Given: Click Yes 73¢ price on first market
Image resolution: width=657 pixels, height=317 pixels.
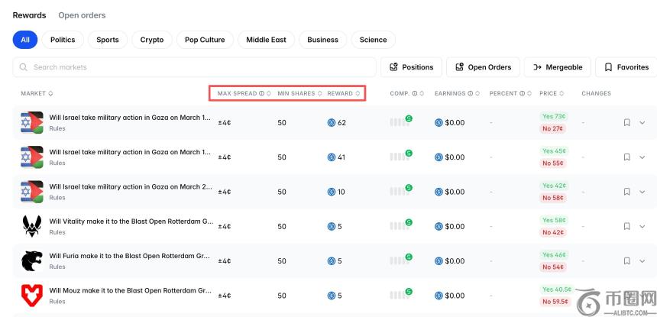Looking at the screenshot, I should (553, 116).
